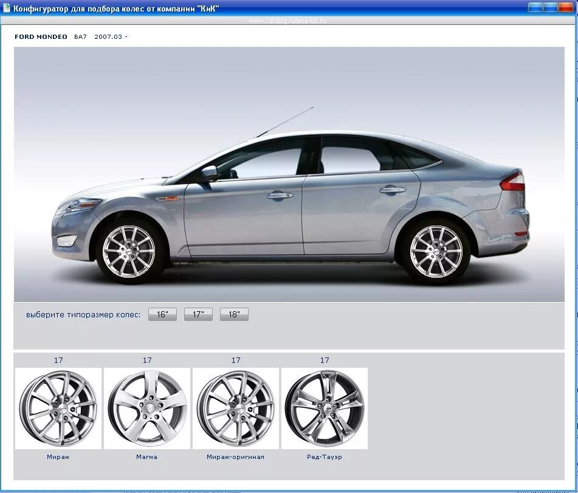Click the 17 size label above Ред-Тауэр
Screen dimensions: 578x493
(x=325, y=360)
